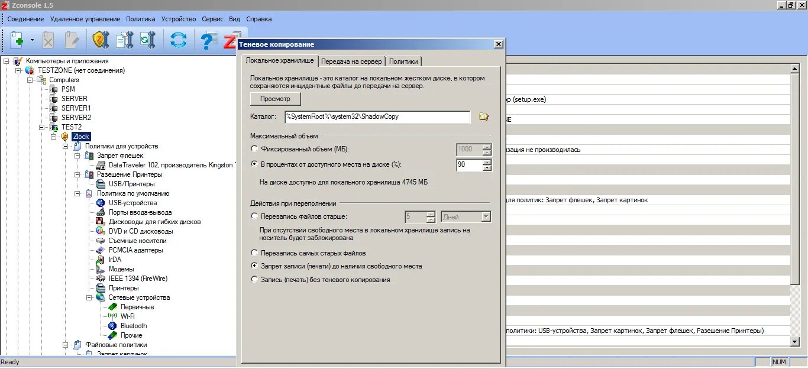Open the Устройство menu

coord(179,19)
